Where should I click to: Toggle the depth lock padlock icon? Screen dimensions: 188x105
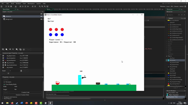pos(21,71)
